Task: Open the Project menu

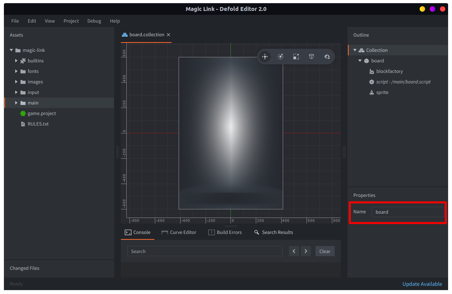Action: [71, 21]
